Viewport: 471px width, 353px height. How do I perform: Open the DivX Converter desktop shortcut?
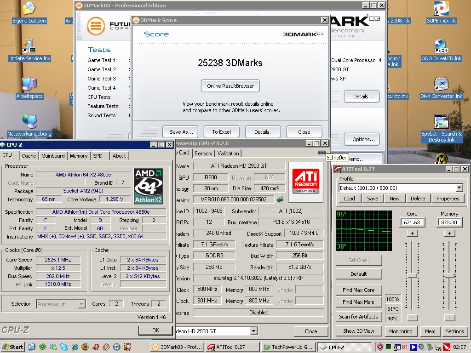pyautogui.click(x=441, y=84)
